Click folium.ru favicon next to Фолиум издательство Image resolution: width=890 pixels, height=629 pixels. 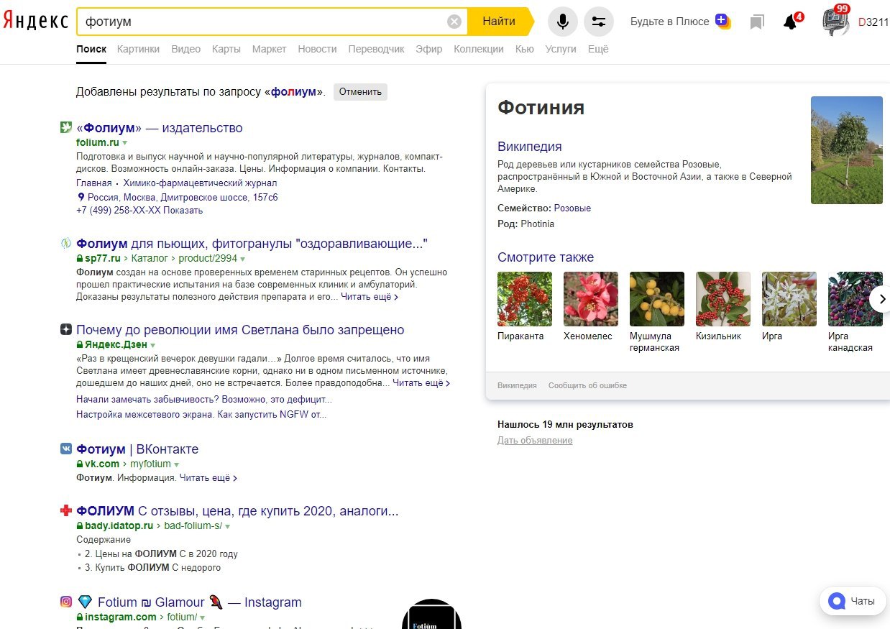click(66, 128)
